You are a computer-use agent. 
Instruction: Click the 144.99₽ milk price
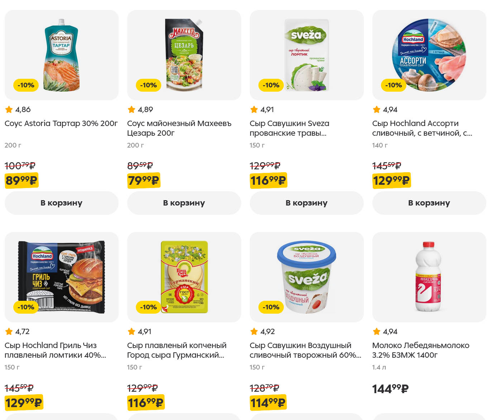coord(390,389)
